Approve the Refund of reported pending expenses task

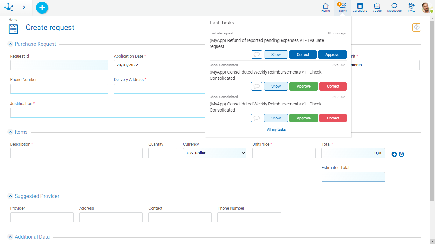[332, 55]
